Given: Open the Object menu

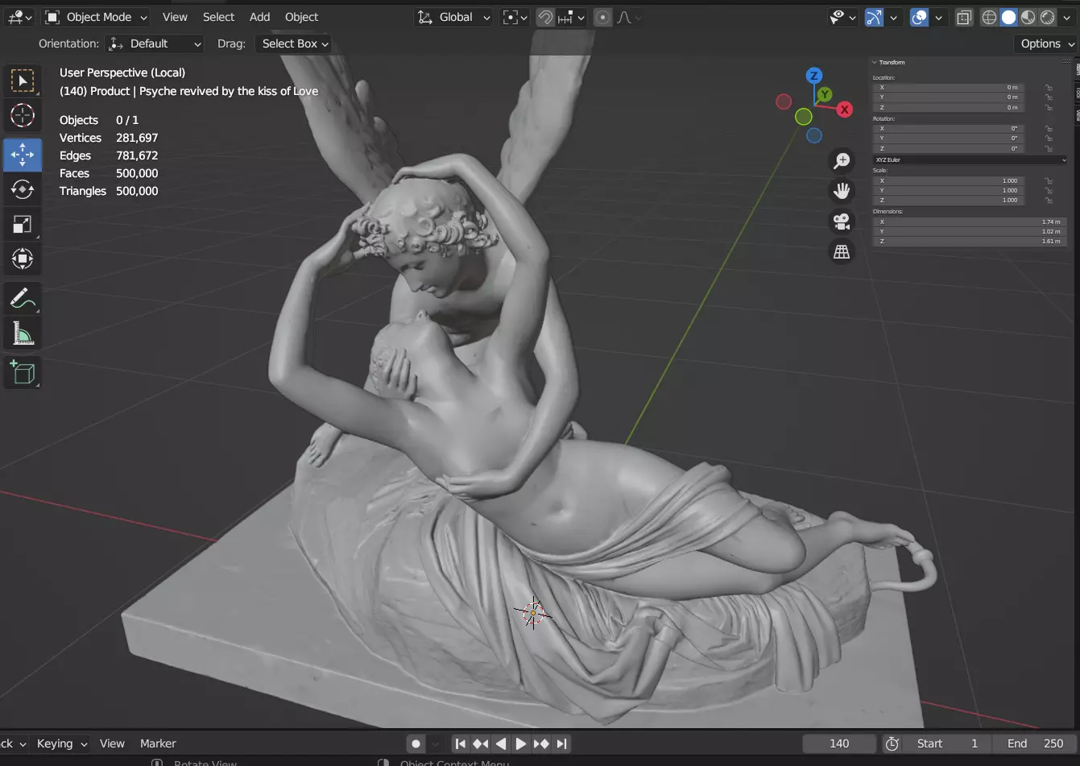Looking at the screenshot, I should click(x=301, y=17).
